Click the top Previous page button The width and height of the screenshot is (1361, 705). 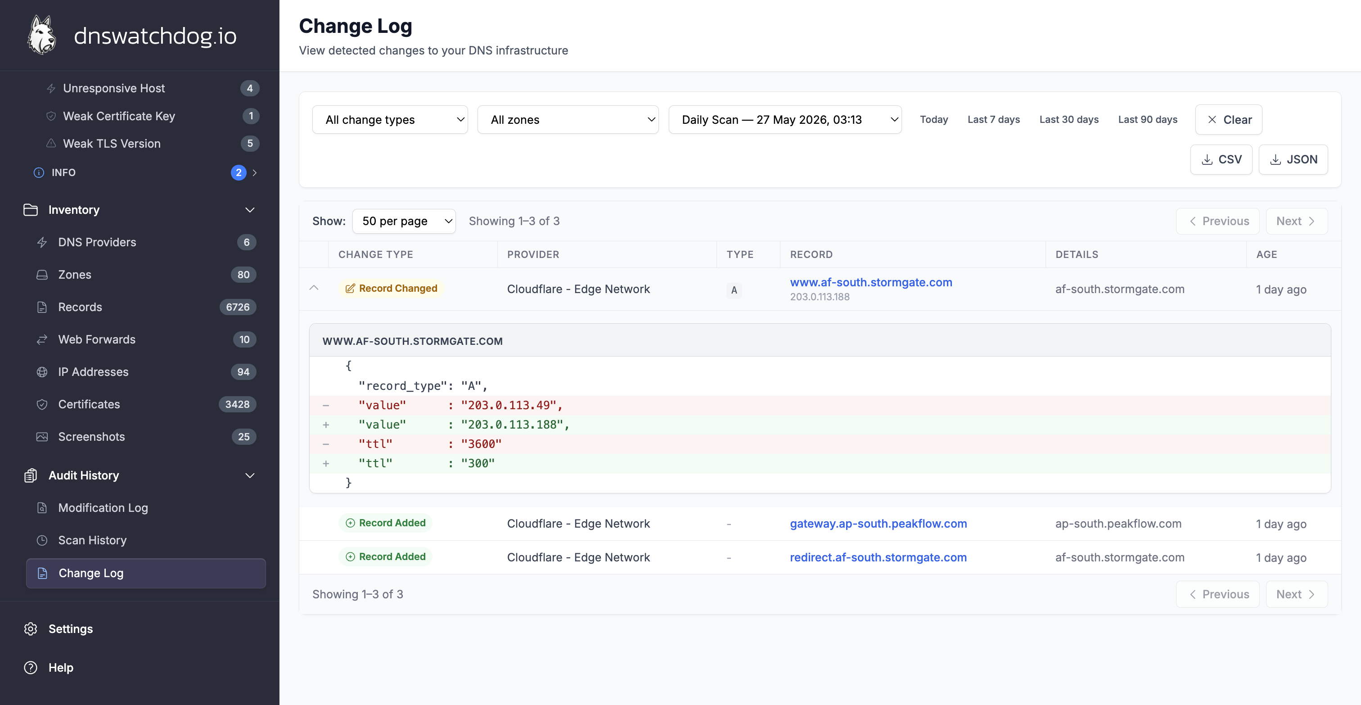click(1217, 221)
